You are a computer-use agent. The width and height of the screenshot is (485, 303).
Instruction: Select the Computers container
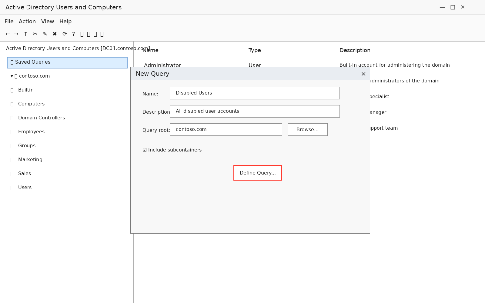[31, 104]
